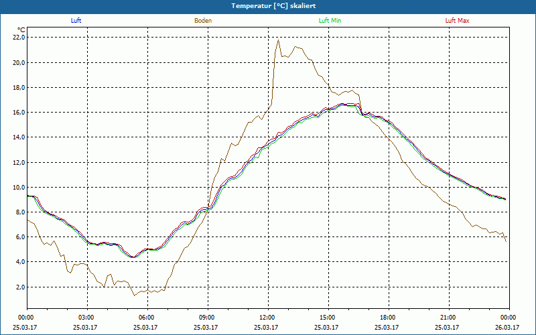The image size is (536, 335).
Task: Click the 2,0 y-axis value
Action: click(x=21, y=287)
